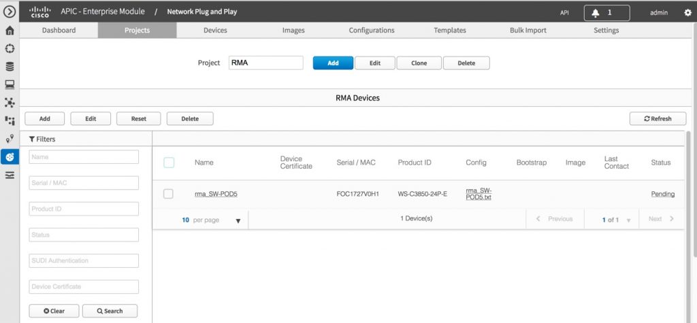The width and height of the screenshot is (697, 323).
Task: Open the computer host sidebar icon
Action: click(10, 85)
